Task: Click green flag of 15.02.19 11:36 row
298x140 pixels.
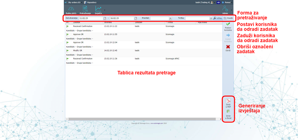Action: pos(68,59)
